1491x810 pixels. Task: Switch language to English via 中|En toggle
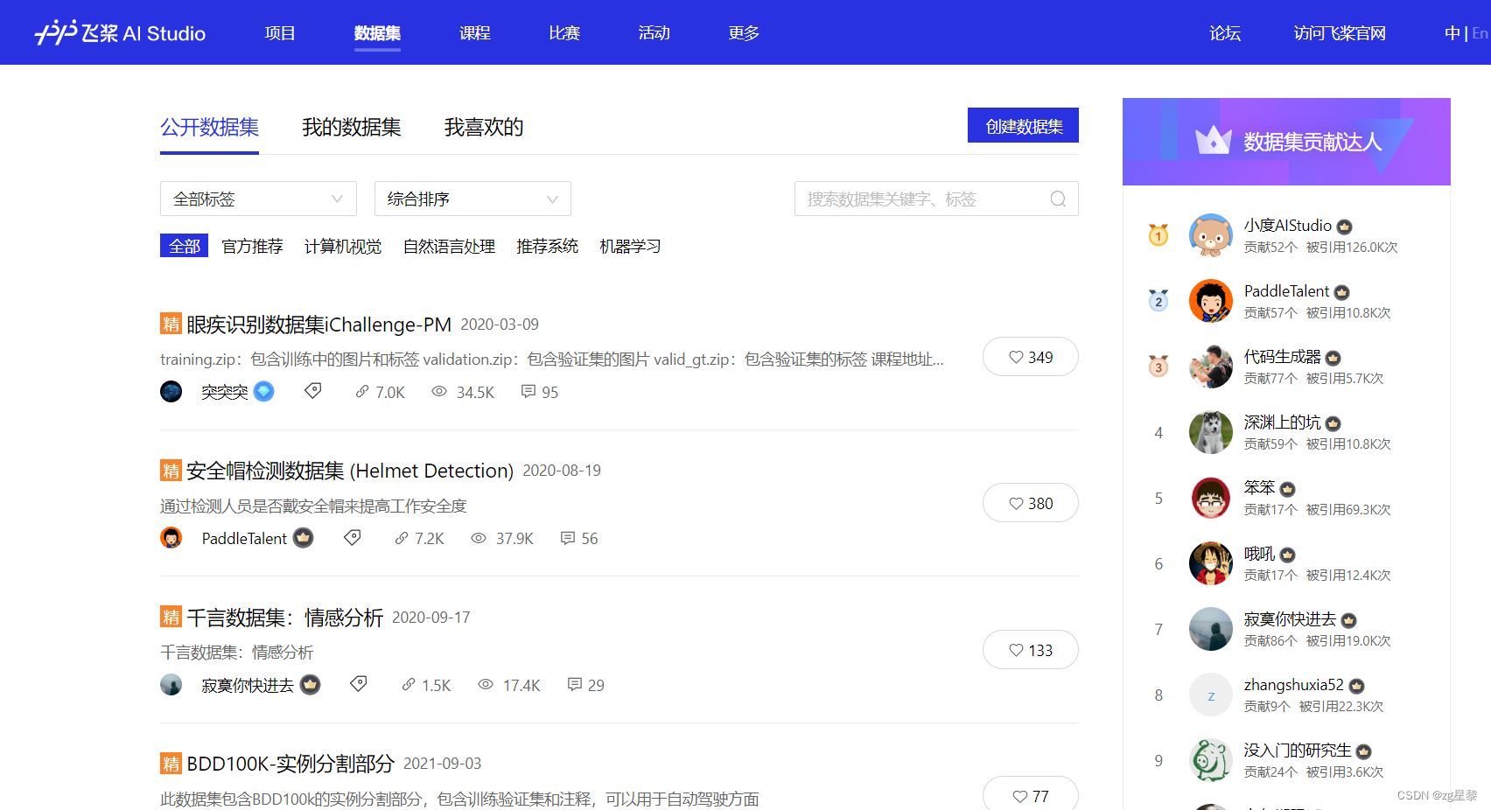[1480, 32]
